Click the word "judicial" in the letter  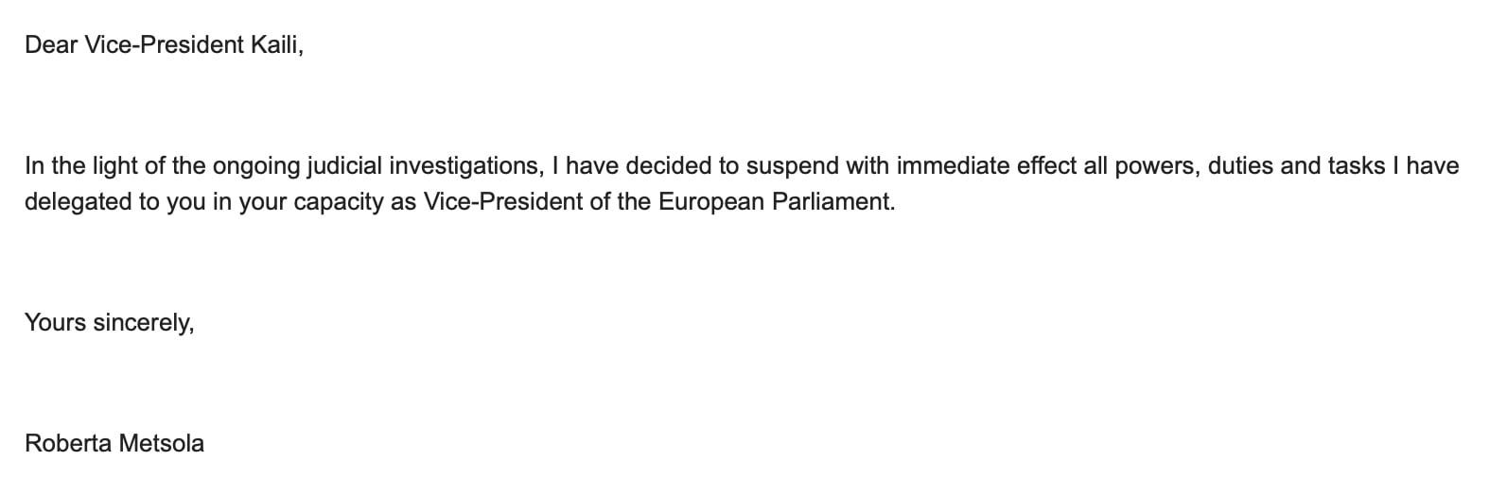[345, 166]
